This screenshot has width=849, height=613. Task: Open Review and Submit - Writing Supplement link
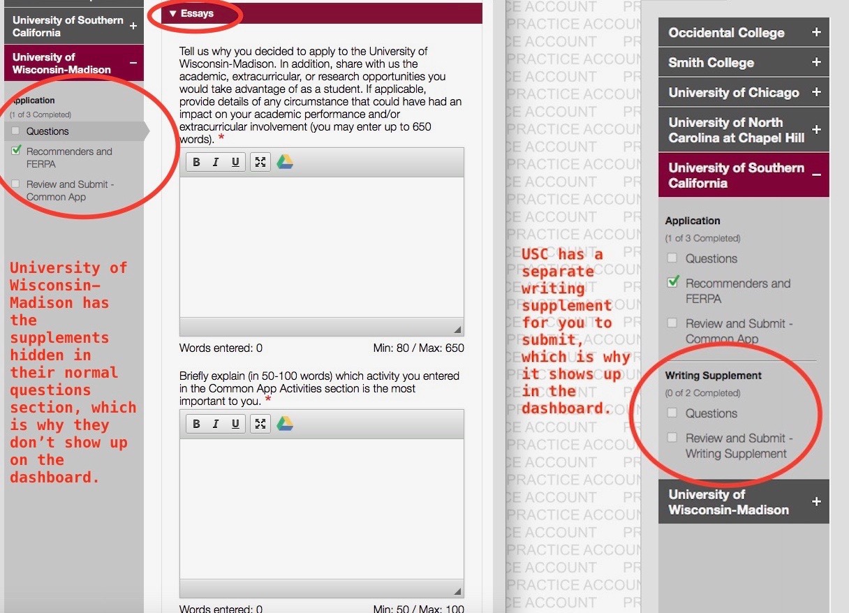(739, 446)
